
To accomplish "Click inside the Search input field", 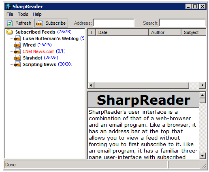I will [183, 23].
